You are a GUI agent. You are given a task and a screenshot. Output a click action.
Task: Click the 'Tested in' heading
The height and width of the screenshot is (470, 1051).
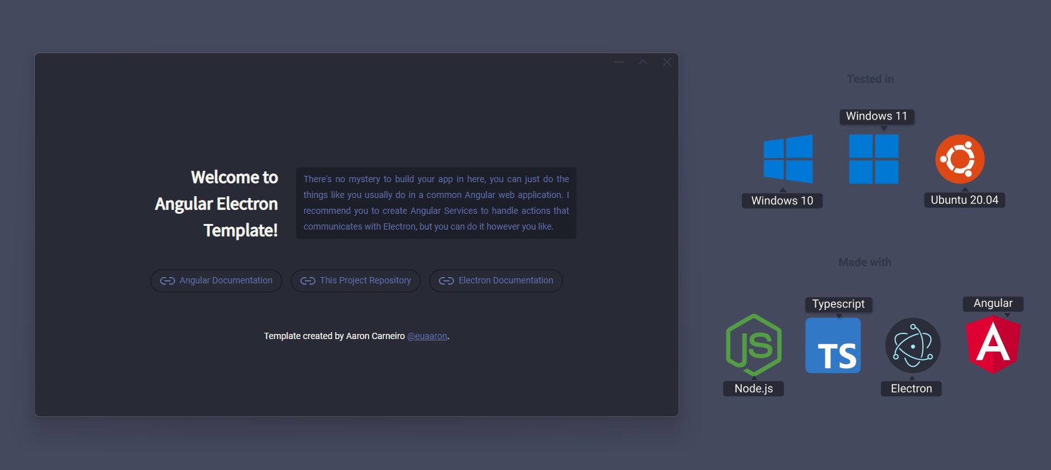(871, 79)
